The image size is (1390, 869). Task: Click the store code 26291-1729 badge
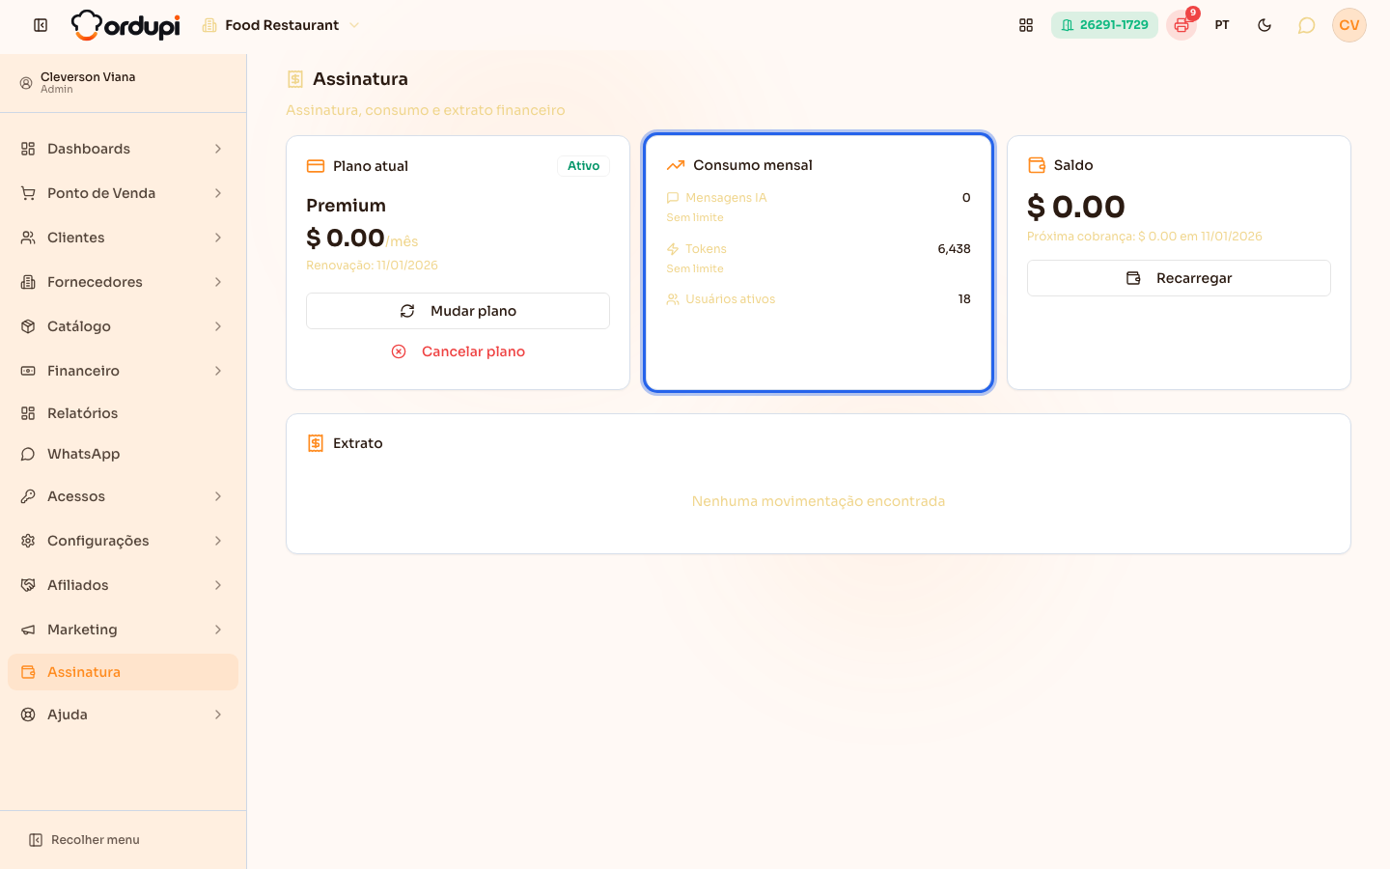1104,25
